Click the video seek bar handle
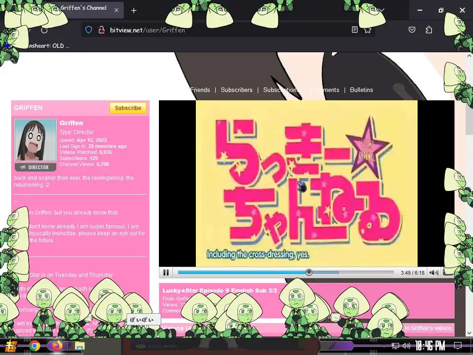 309,272
